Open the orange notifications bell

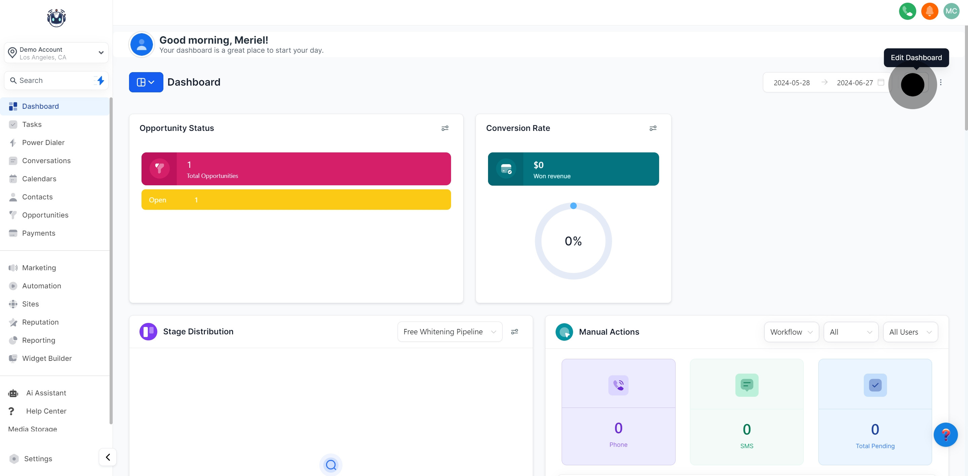pos(929,11)
